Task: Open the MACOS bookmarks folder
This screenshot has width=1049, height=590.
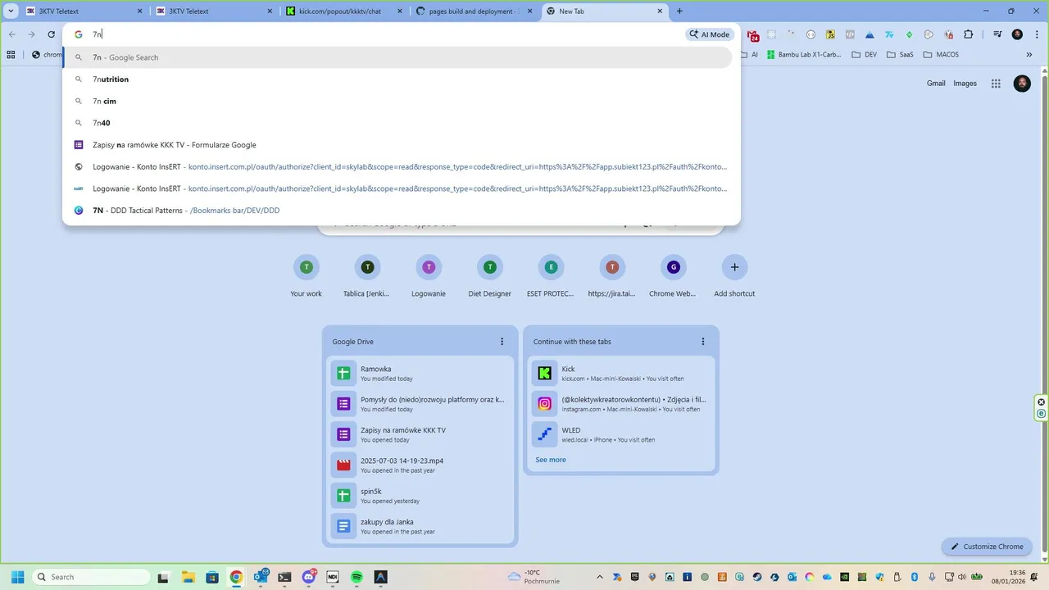Action: (x=940, y=55)
